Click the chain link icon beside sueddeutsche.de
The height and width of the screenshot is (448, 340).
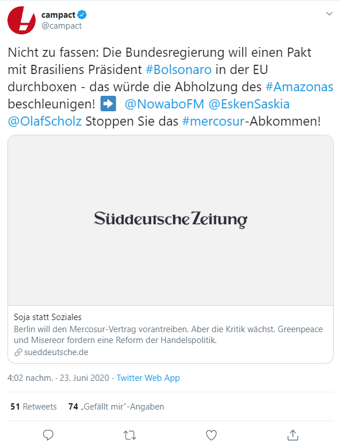tap(18, 352)
